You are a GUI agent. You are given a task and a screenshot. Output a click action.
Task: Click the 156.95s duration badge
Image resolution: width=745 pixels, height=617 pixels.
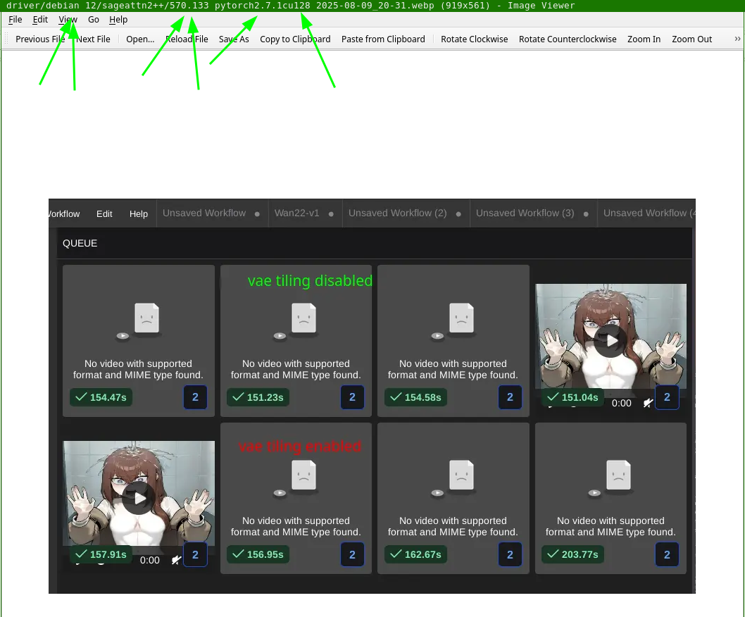(258, 554)
